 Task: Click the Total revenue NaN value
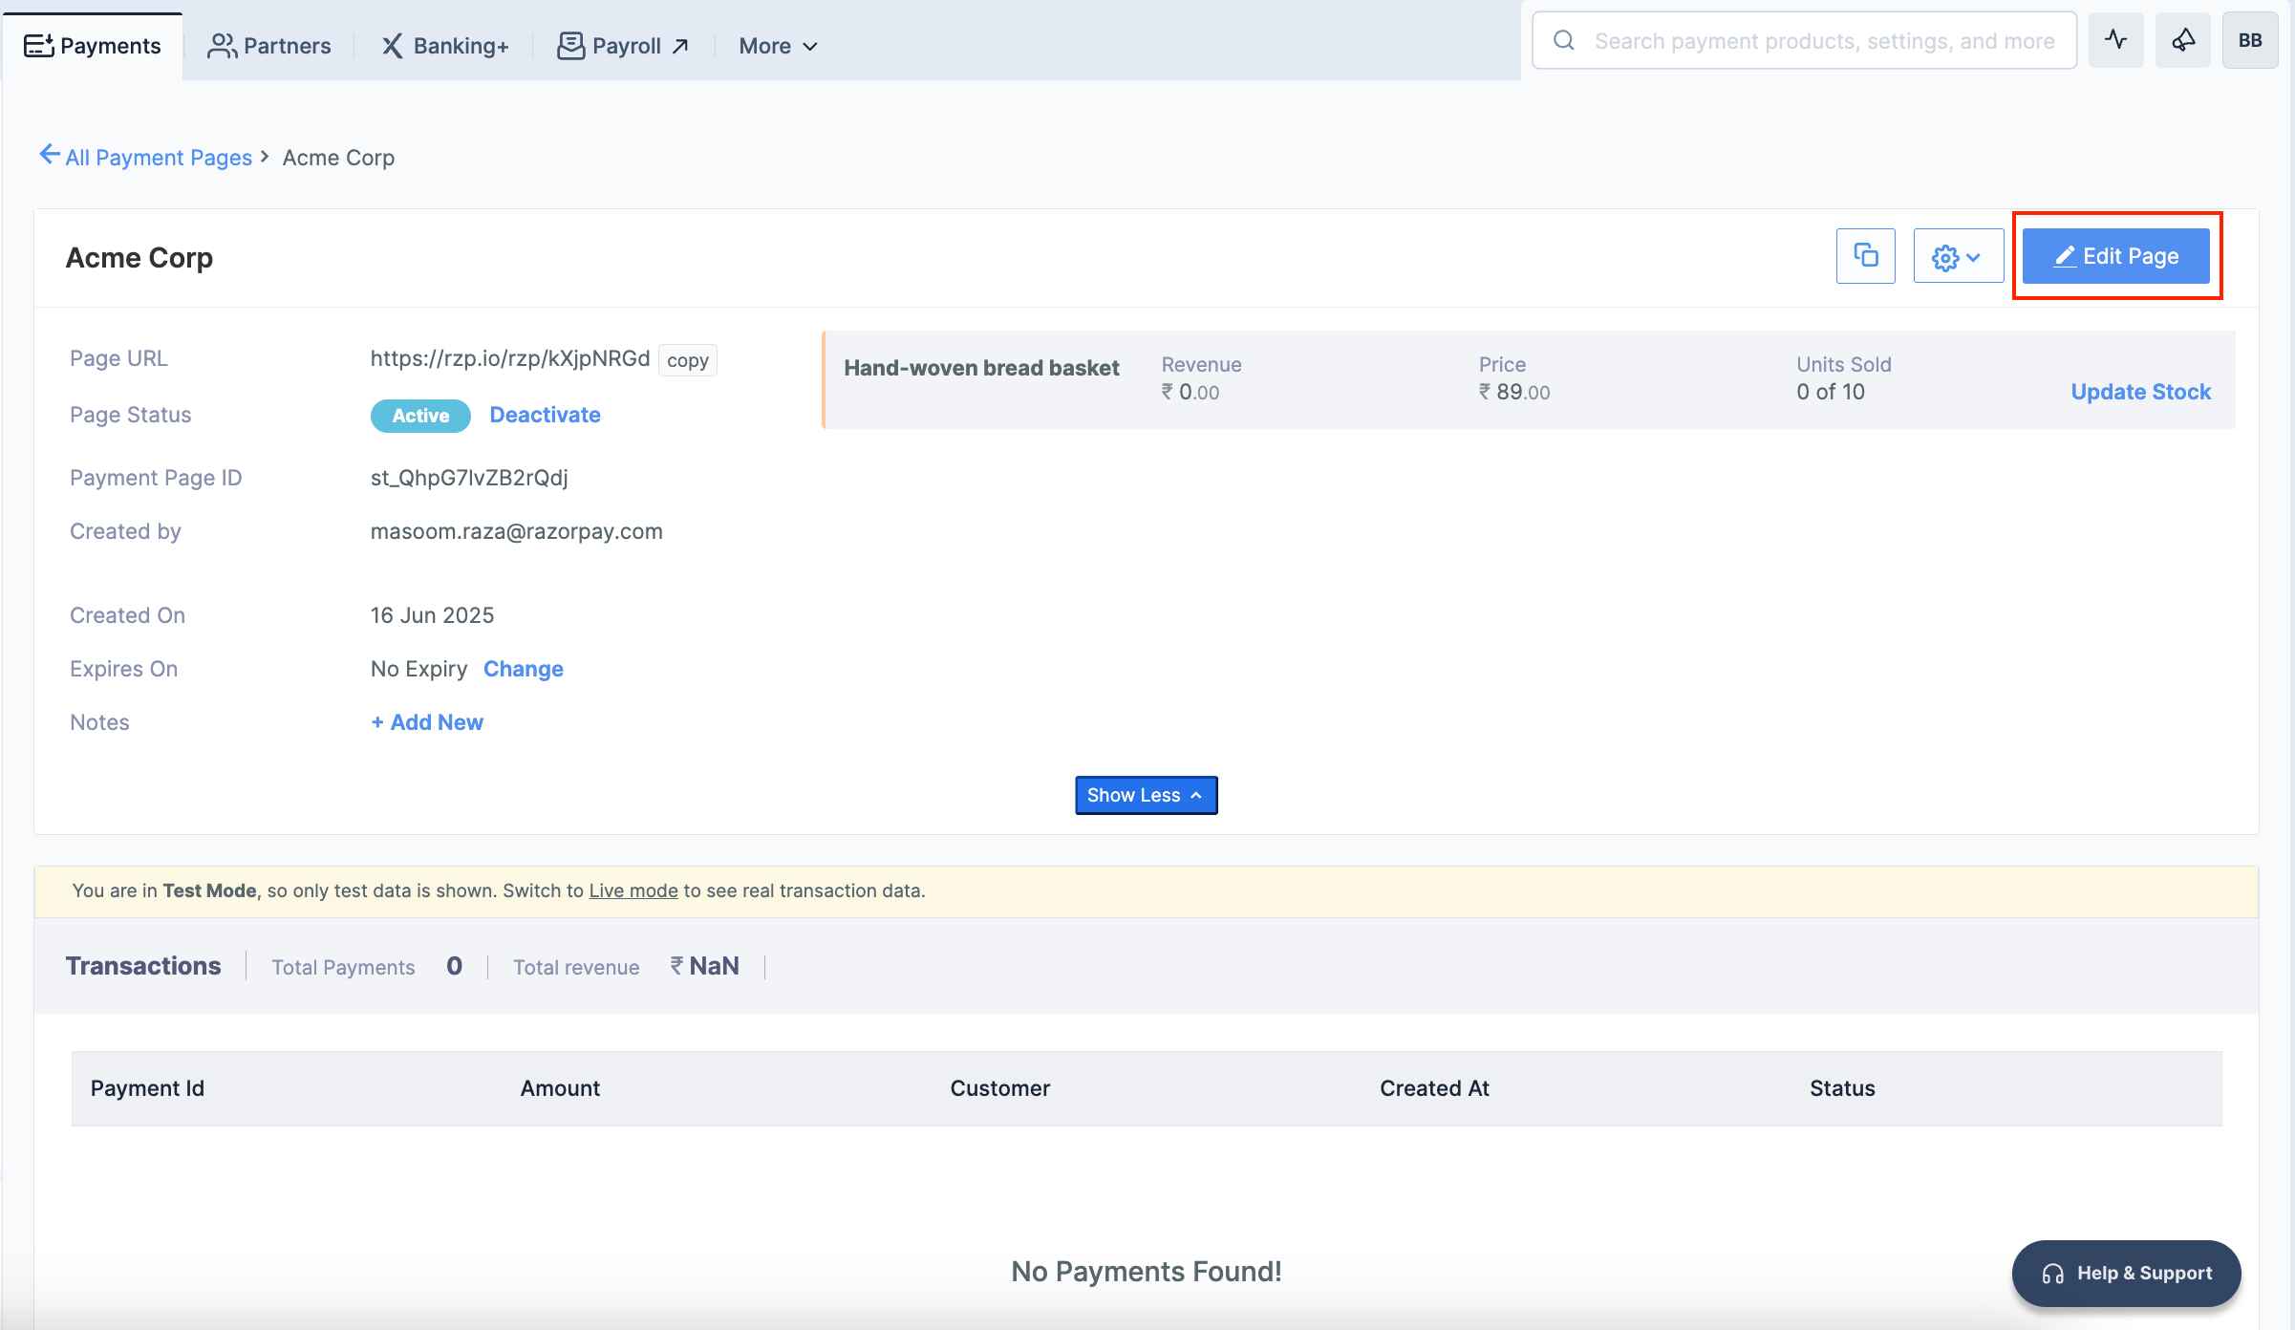705,966
